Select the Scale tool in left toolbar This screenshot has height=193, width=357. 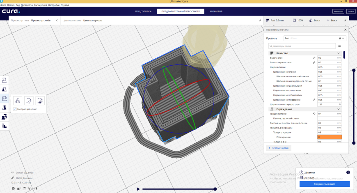tap(4, 90)
